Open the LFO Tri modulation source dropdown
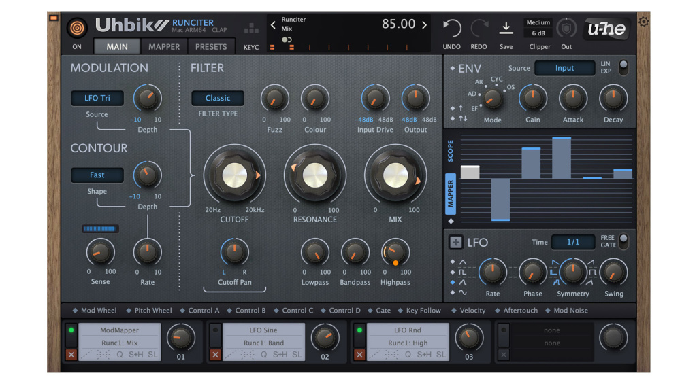 point(97,98)
